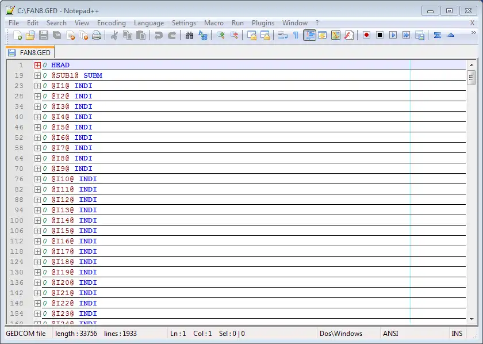483x344 pixels.
Task: Toggle word wrap toolbar button
Action: [282, 36]
